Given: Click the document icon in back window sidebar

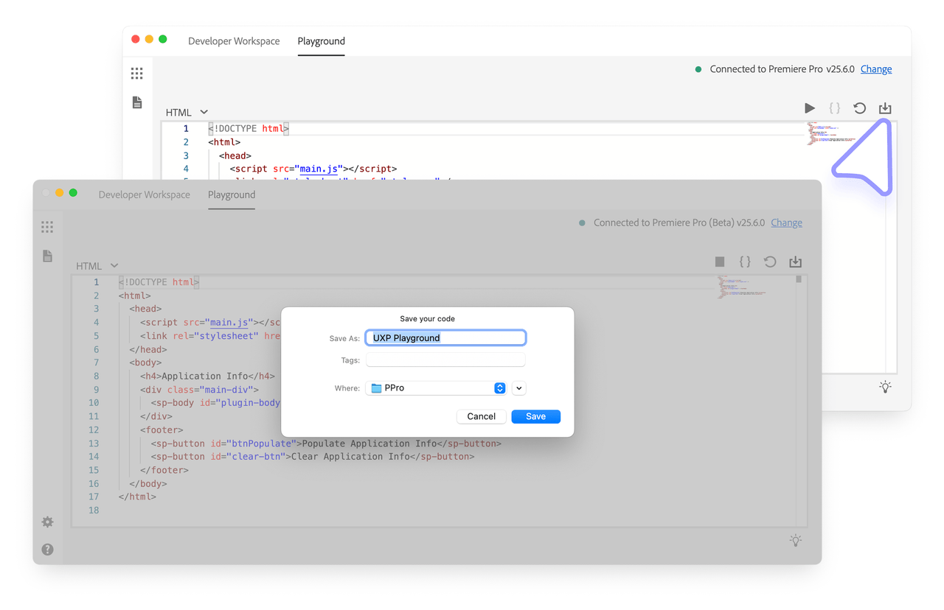Looking at the screenshot, I should (137, 102).
